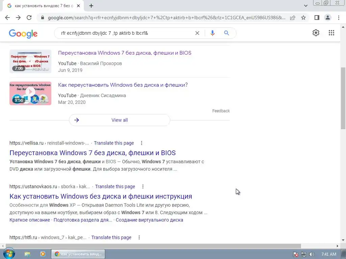Share this page from address bar

[x=293, y=18]
